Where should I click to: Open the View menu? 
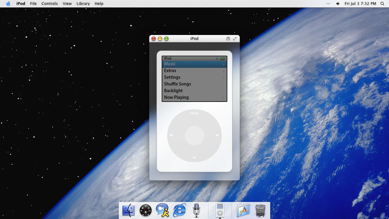coord(67,4)
